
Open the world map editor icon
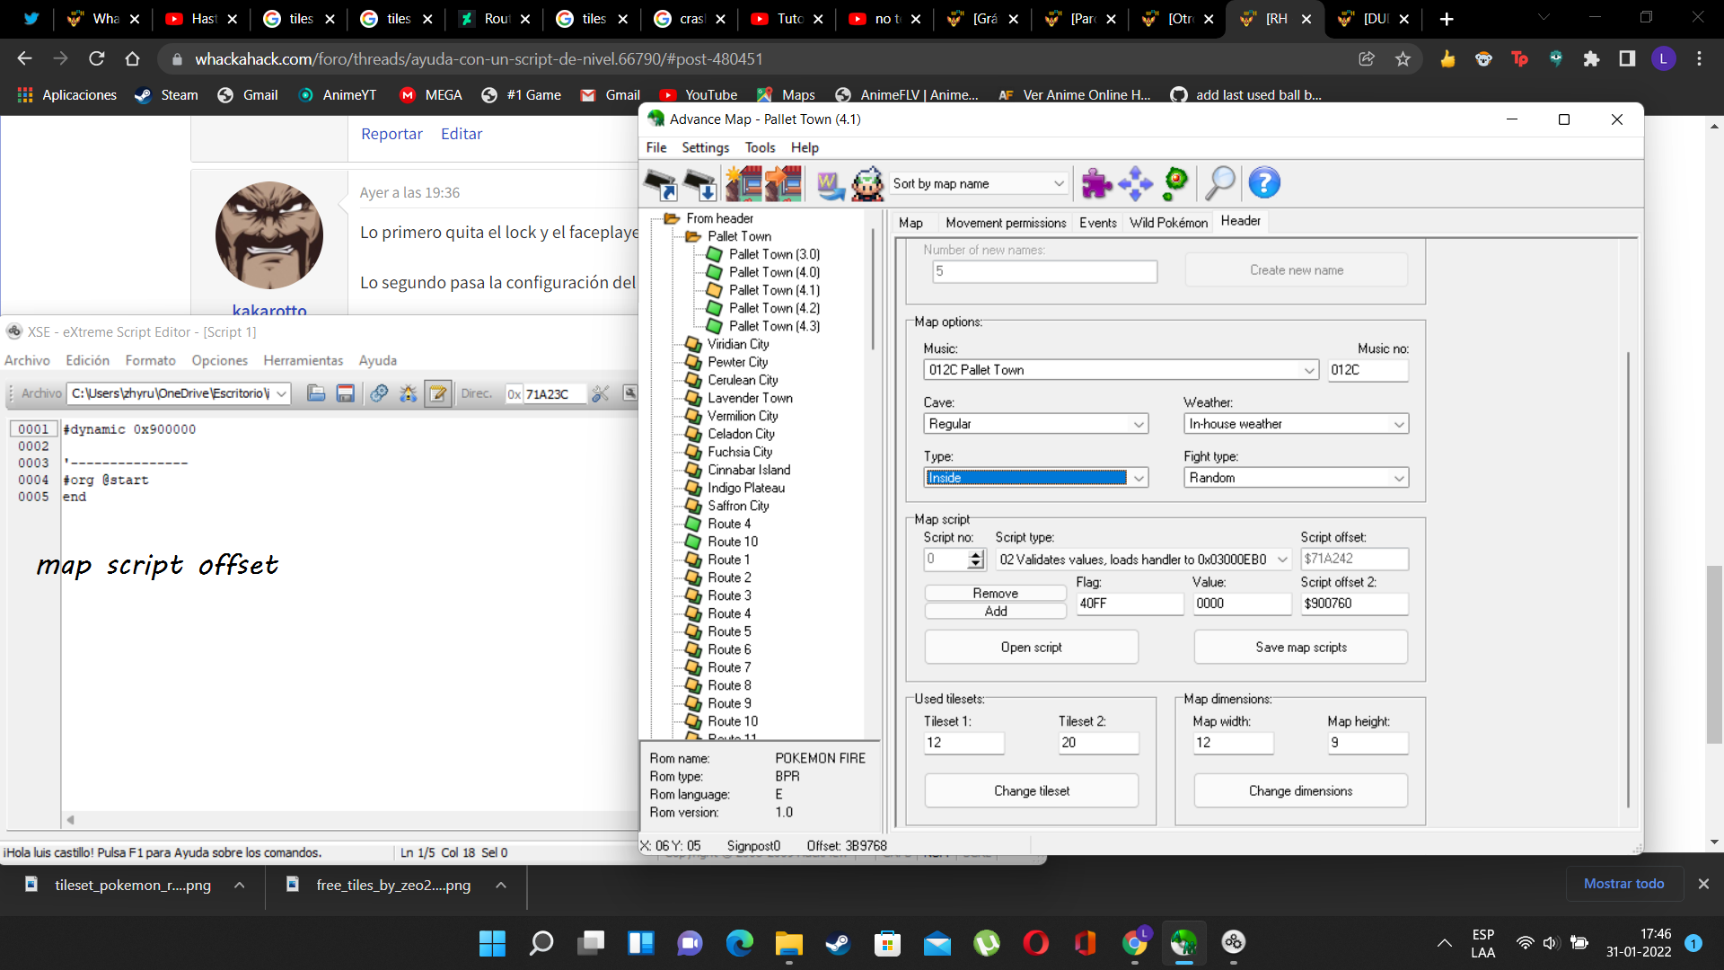pos(830,184)
